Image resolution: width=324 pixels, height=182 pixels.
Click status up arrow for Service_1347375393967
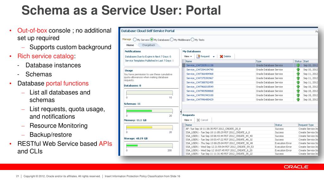click(x=298, y=78)
